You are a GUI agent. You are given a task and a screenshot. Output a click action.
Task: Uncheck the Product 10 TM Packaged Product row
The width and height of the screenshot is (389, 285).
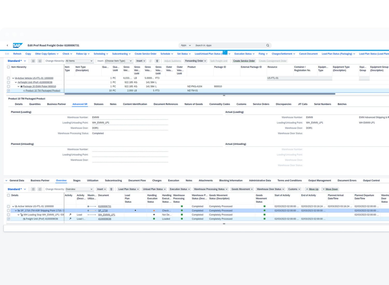(9, 91)
